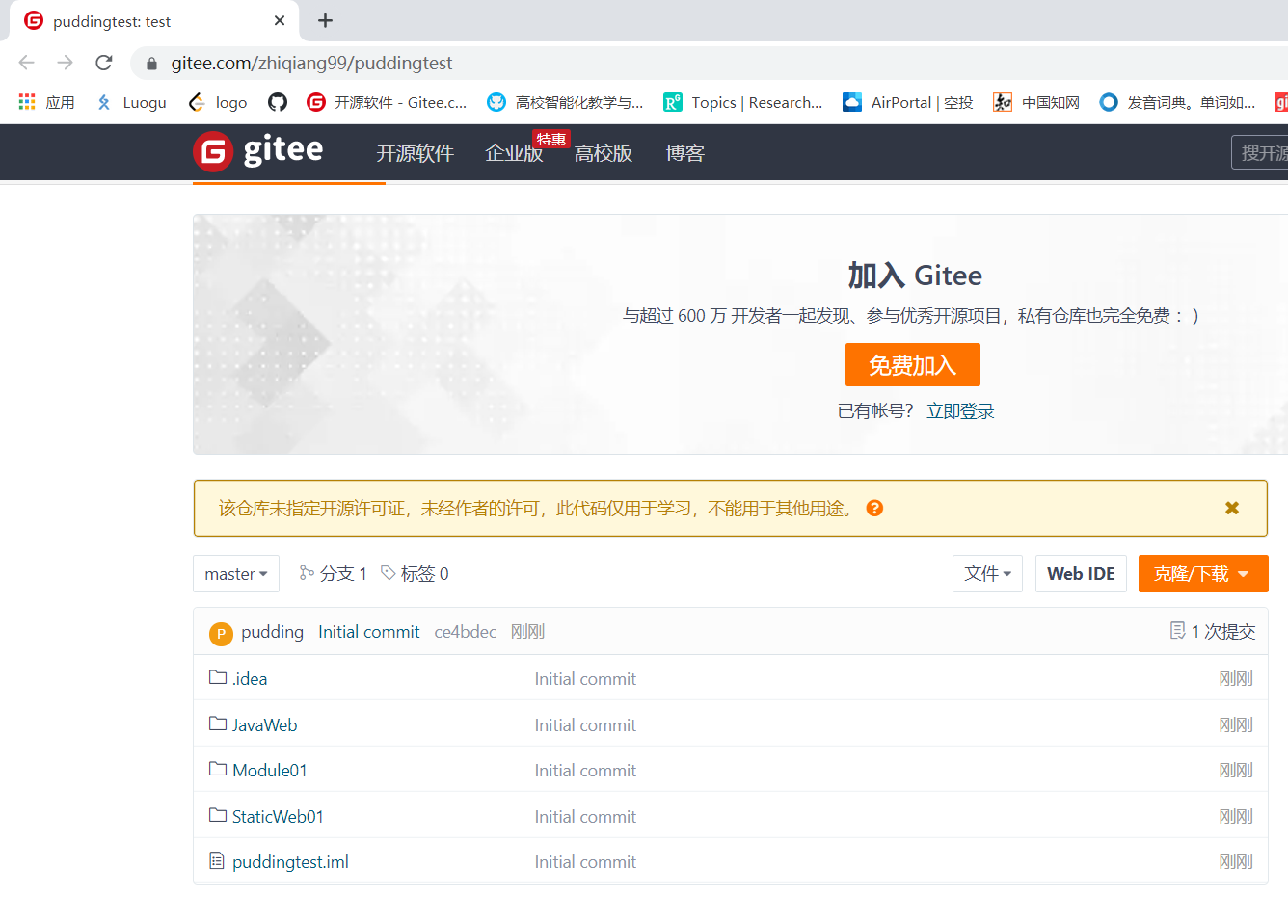Close the puddingtest browser tab
The width and height of the screenshot is (1288, 920).
(280, 20)
